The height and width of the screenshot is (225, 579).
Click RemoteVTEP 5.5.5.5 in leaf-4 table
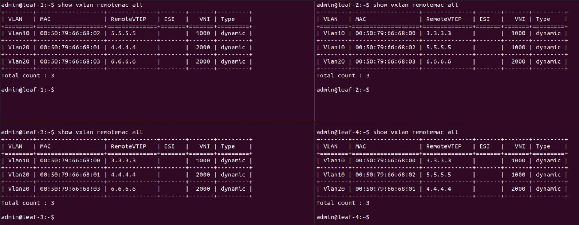(438, 175)
